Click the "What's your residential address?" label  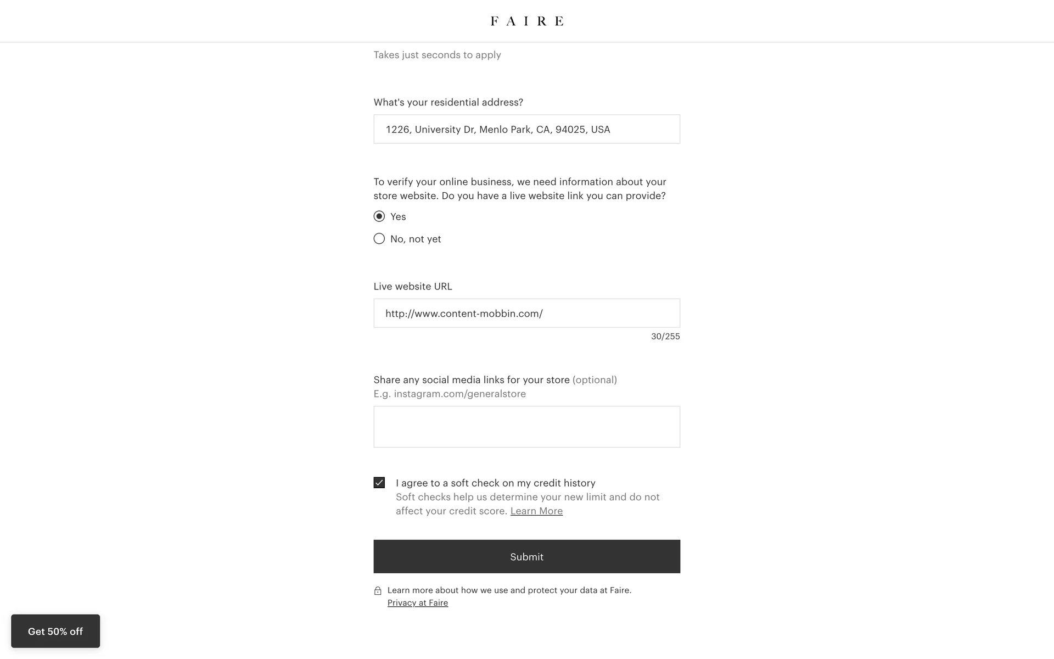[x=448, y=102]
